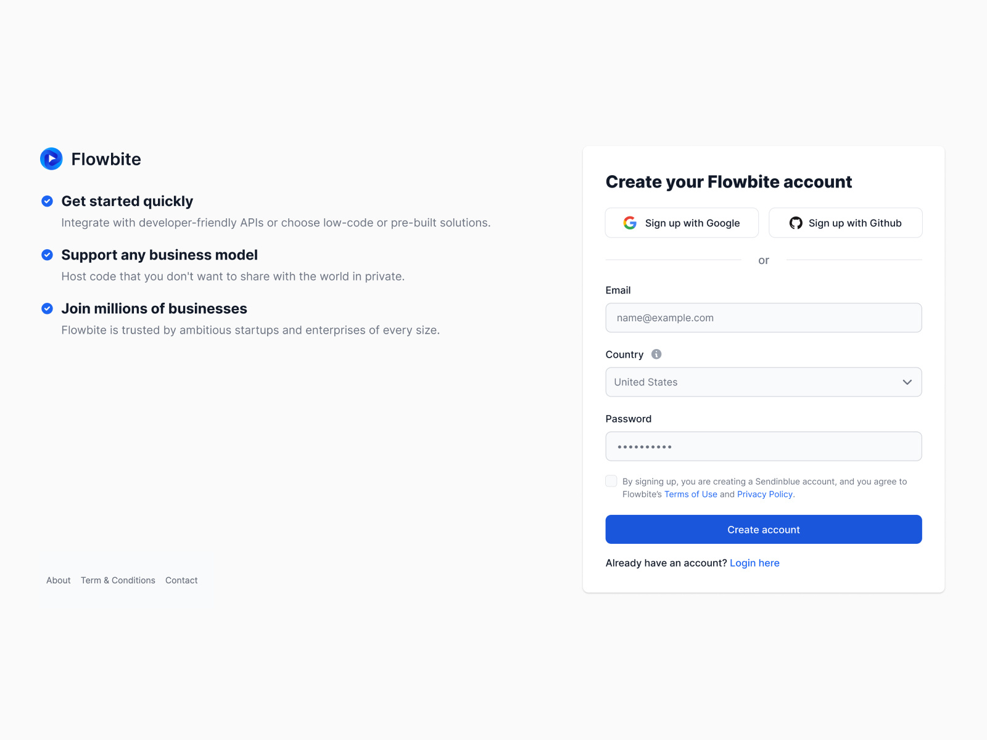The height and width of the screenshot is (740, 987).
Task: Click the info icon next to Country label
Action: [656, 354]
